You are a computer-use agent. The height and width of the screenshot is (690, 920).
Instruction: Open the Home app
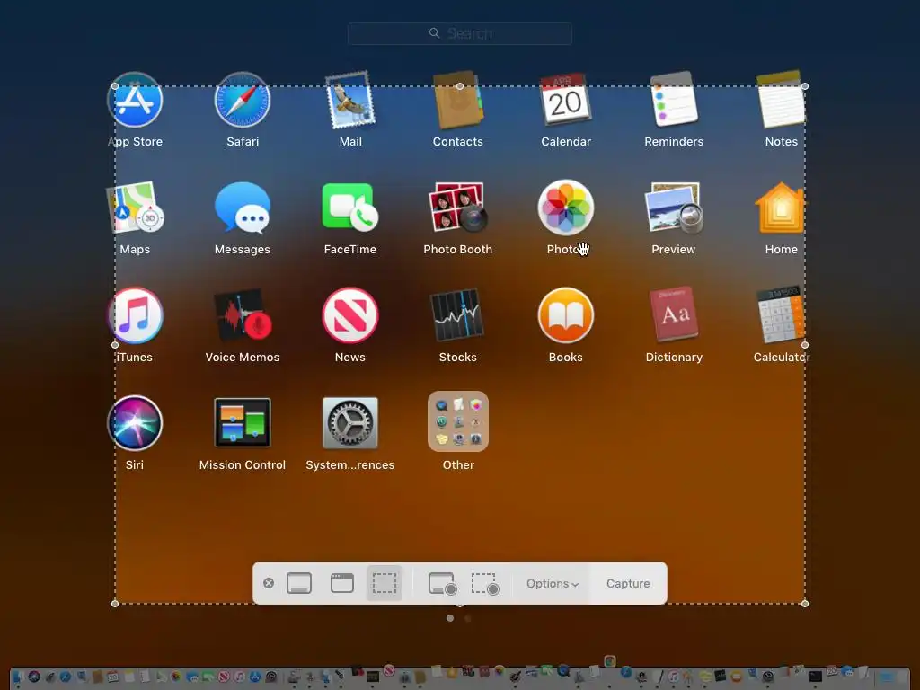tap(781, 208)
